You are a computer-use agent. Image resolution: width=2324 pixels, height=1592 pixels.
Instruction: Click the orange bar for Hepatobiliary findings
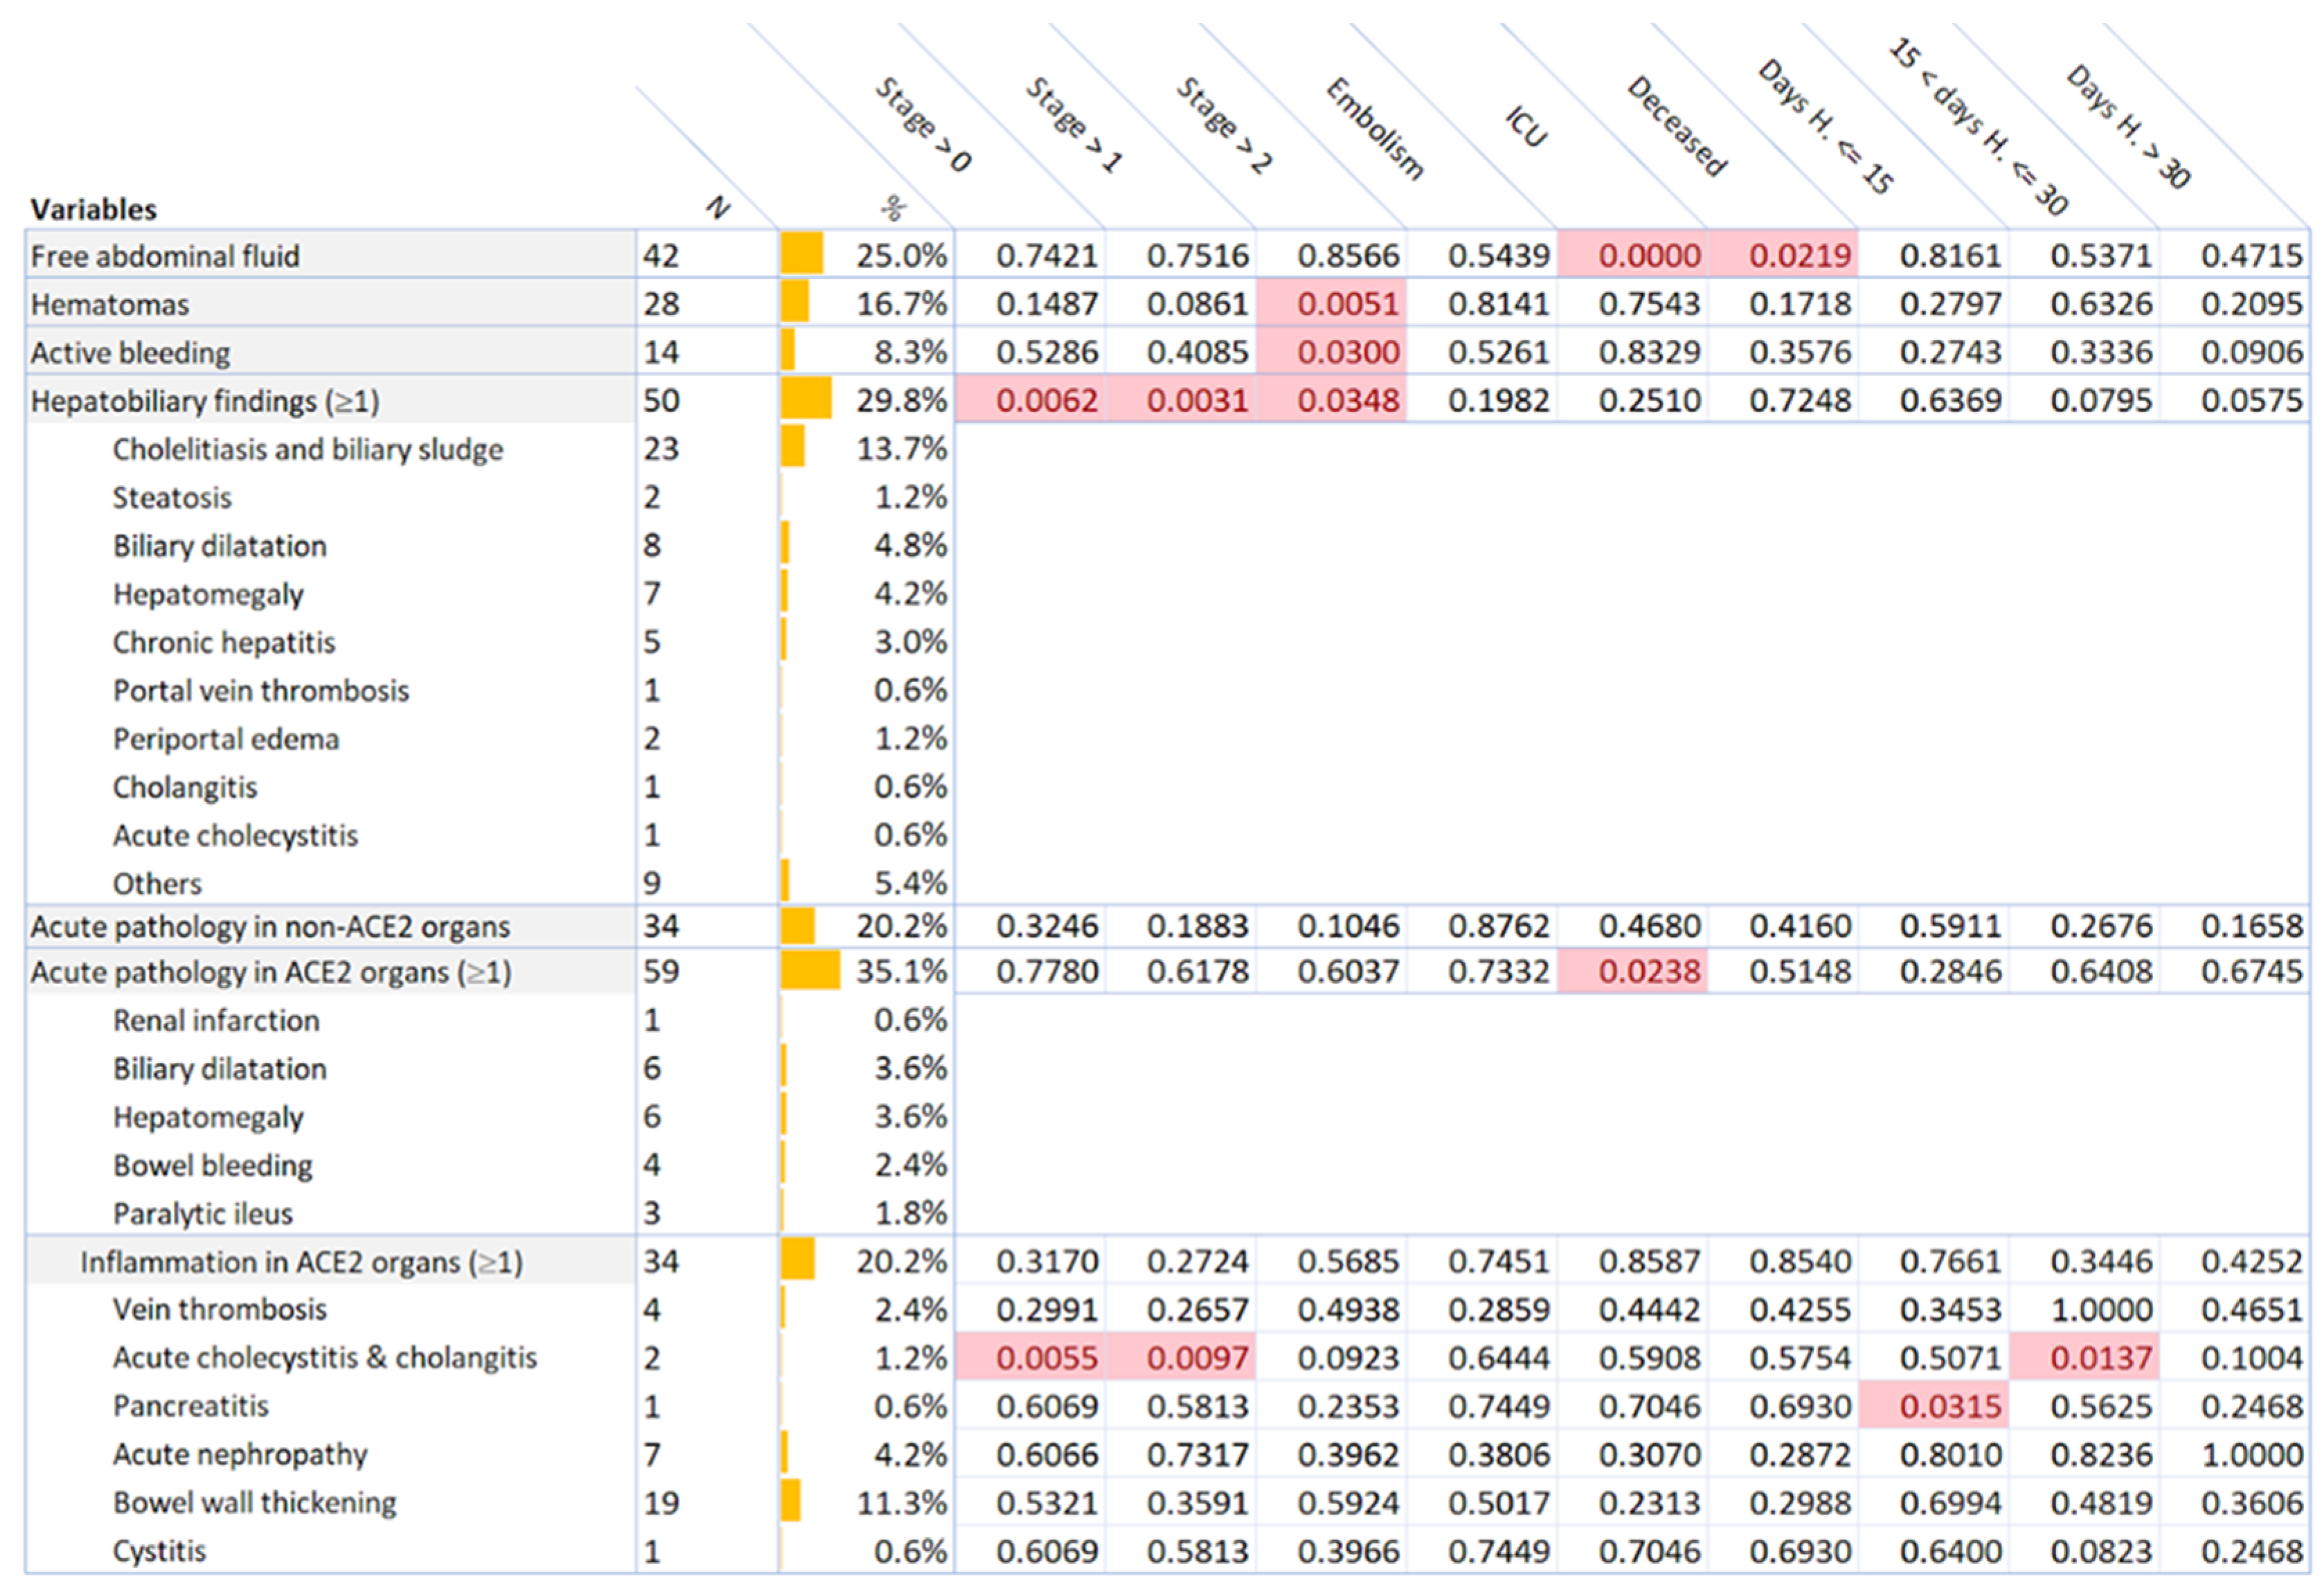pos(806,399)
